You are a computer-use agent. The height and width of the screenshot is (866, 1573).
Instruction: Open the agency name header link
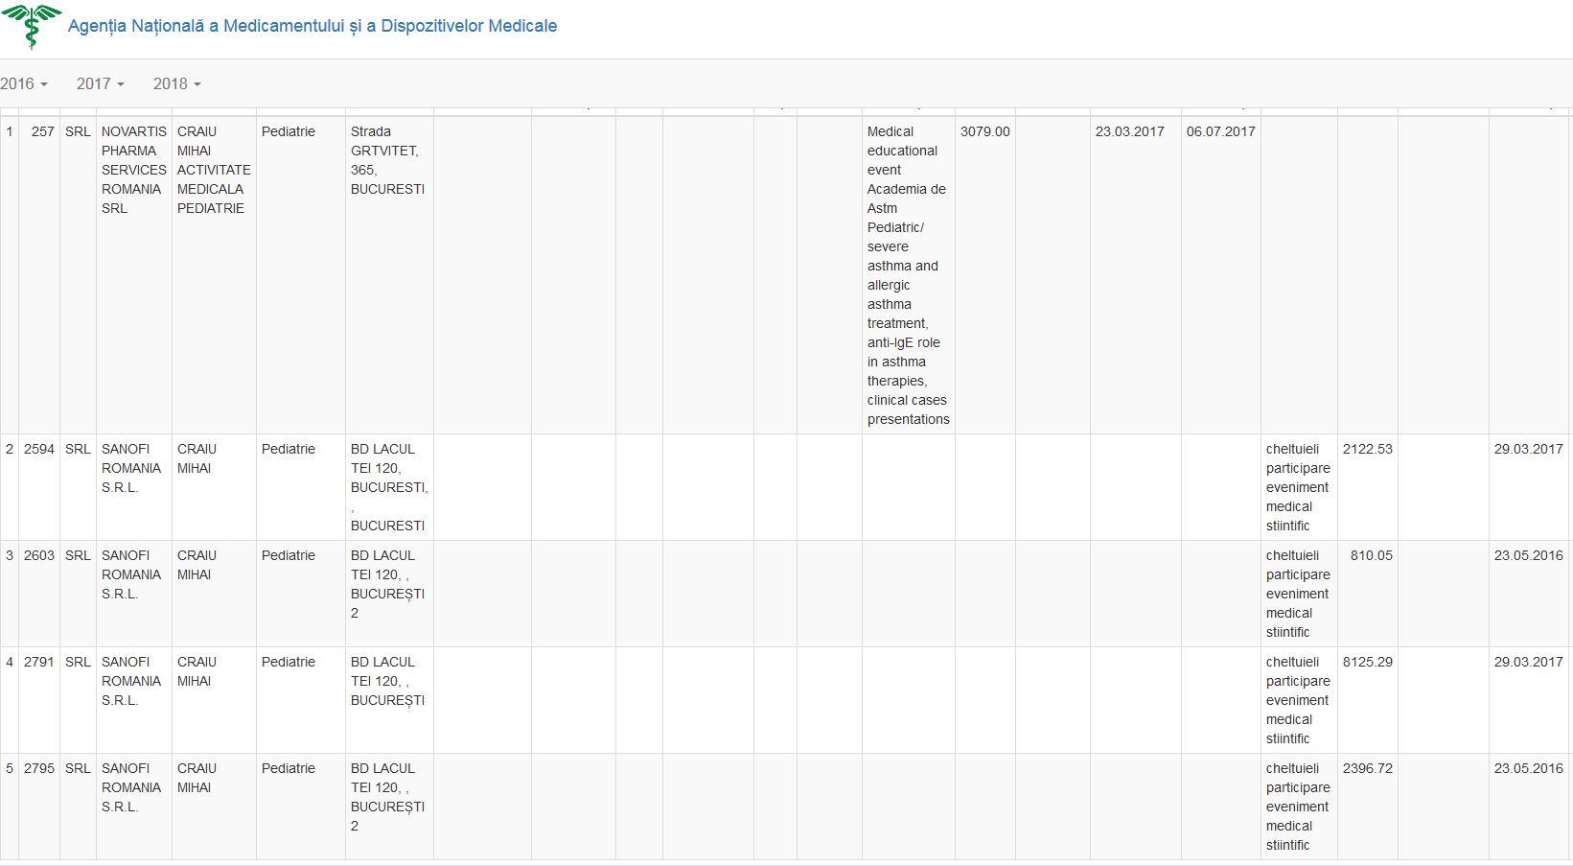point(312,26)
